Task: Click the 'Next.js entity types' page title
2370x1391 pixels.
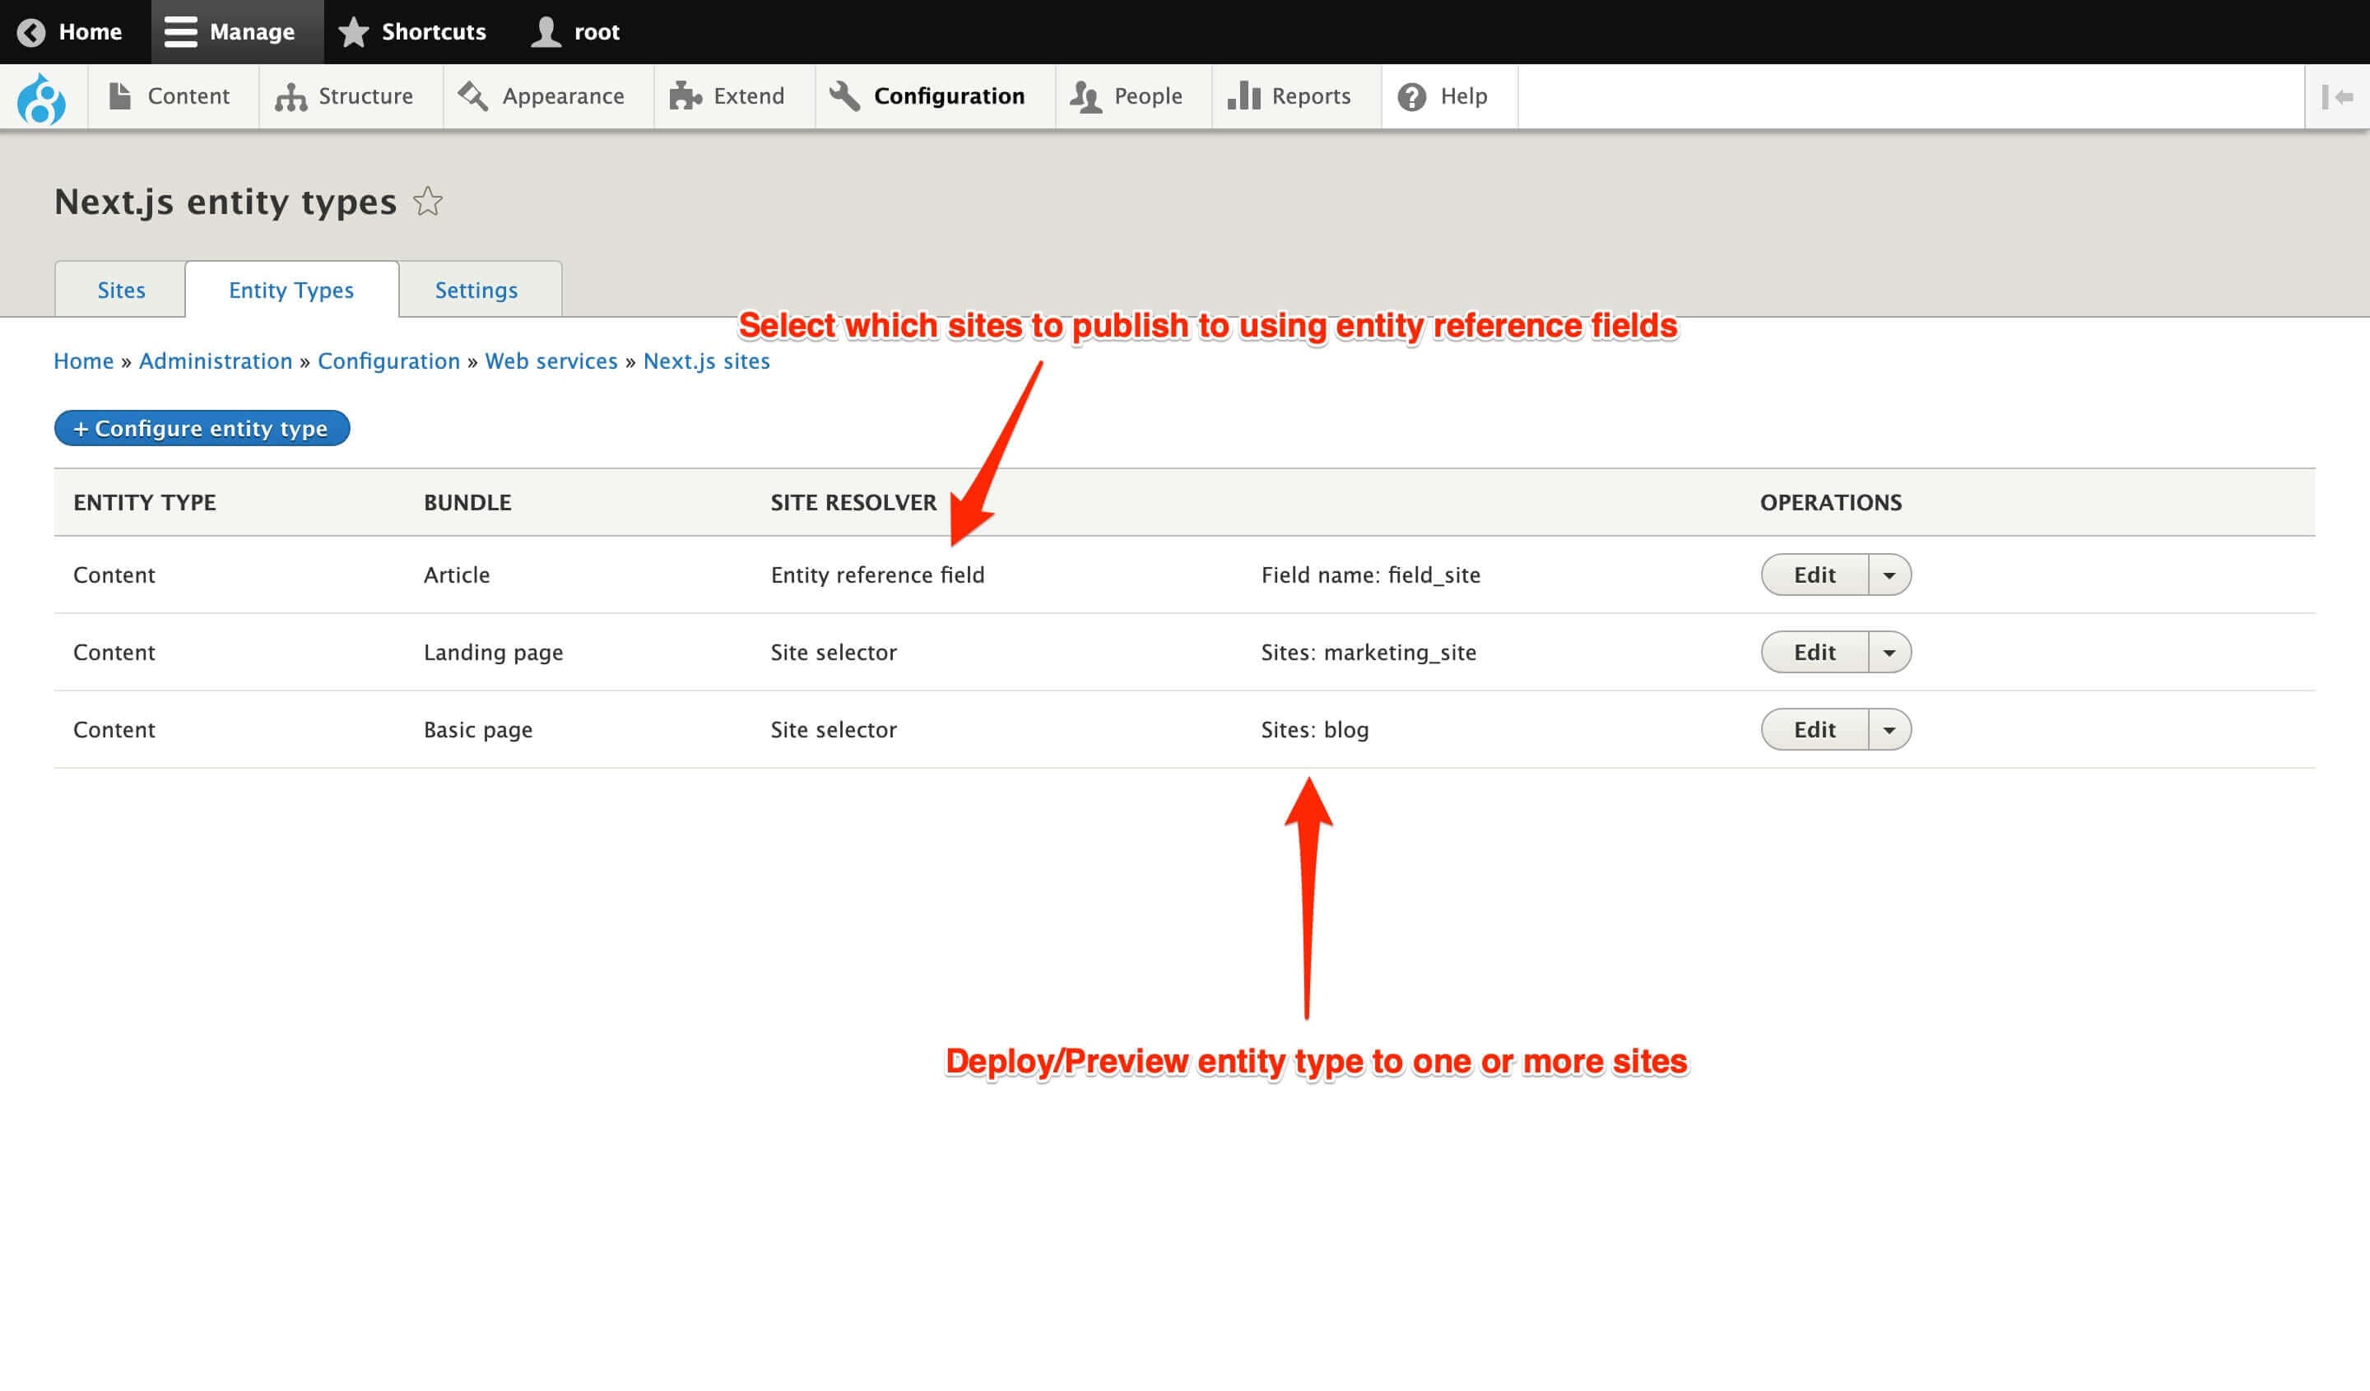Action: pyautogui.click(x=225, y=202)
